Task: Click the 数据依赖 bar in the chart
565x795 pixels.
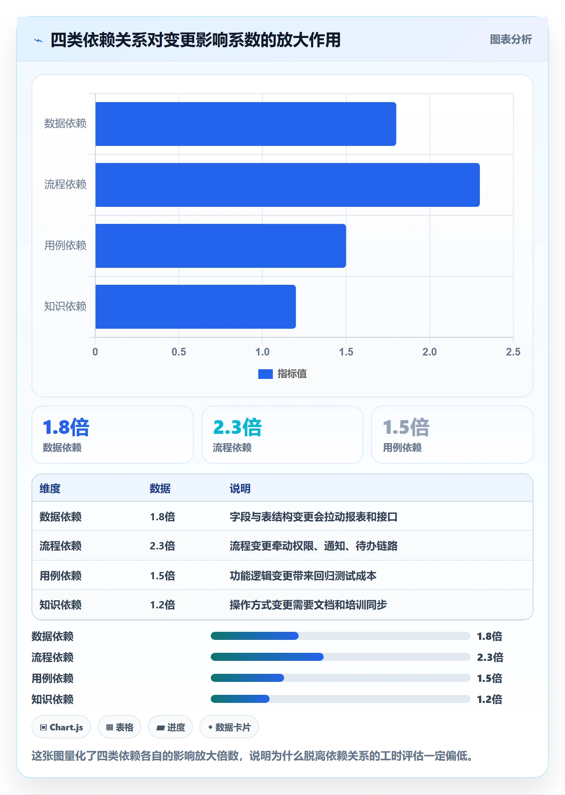Action: click(246, 124)
